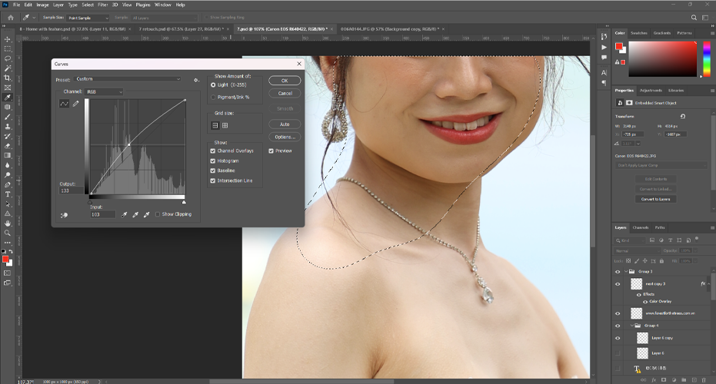Select the detailed grid size icon
Screen dimensions: 716x384
tap(225, 125)
